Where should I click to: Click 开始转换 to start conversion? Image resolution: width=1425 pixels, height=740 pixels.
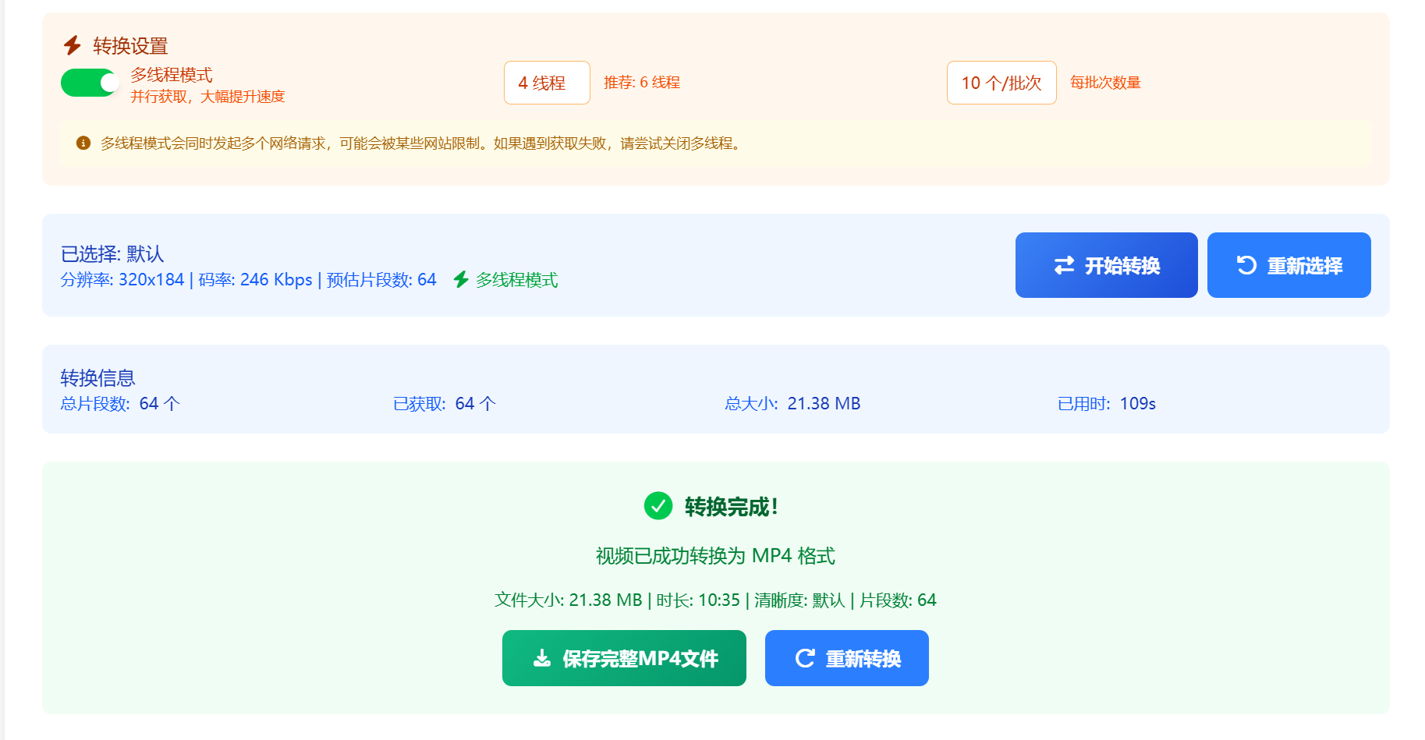point(1106,265)
